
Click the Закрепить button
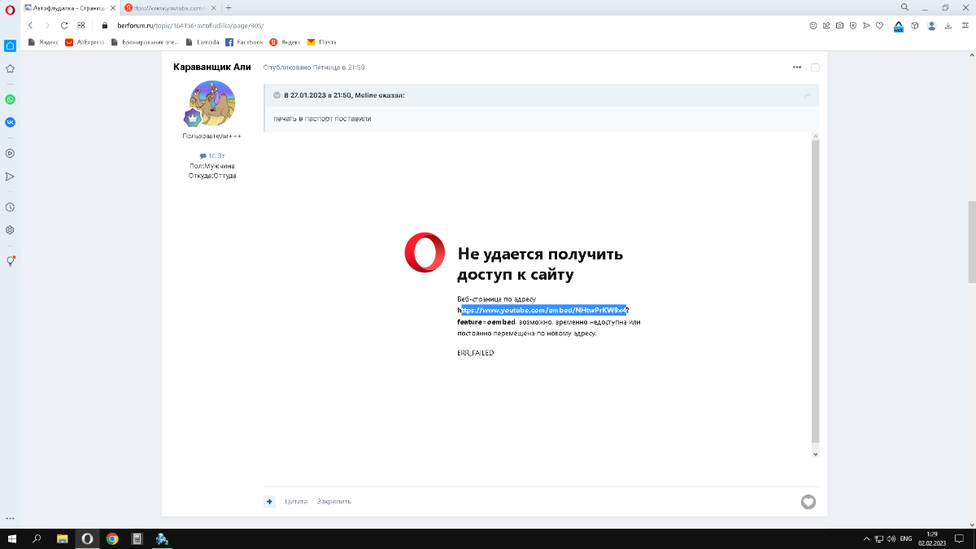pos(334,502)
